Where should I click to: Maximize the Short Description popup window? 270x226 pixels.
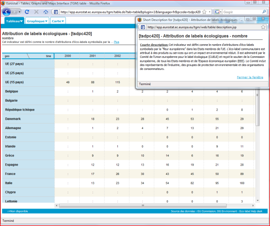coord(254,19)
